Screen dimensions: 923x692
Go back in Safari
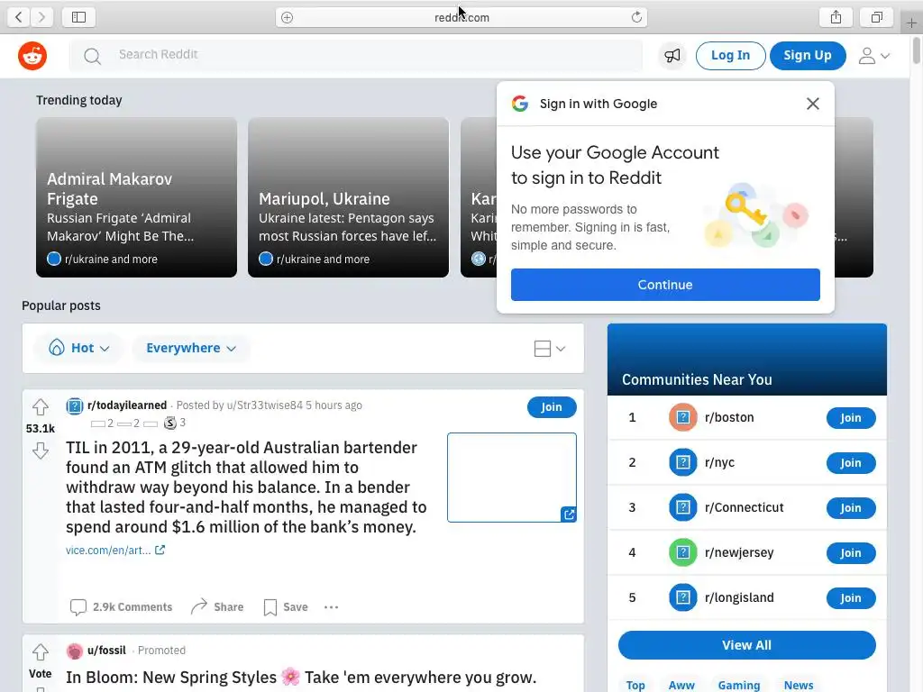pyautogui.click(x=19, y=17)
